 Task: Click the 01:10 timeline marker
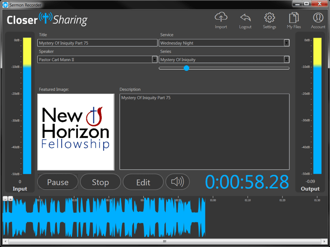point(247,200)
